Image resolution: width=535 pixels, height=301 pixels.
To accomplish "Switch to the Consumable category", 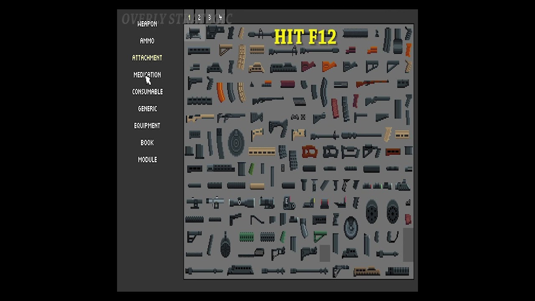I will tap(148, 92).
